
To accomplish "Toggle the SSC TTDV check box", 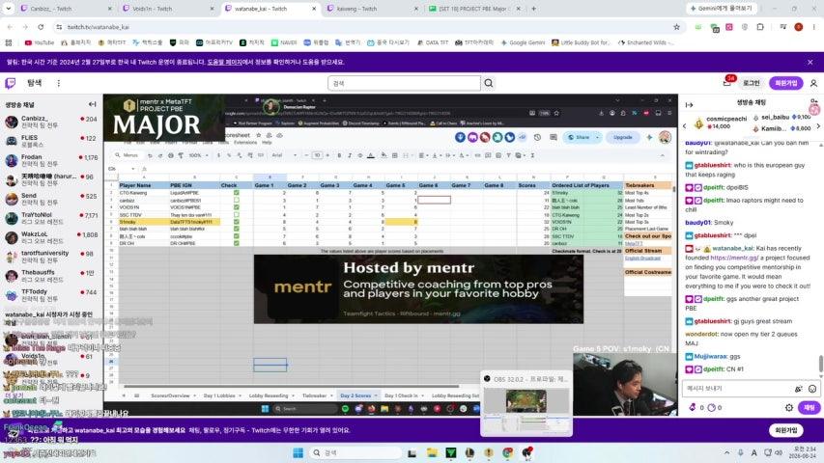I will [237, 215].
